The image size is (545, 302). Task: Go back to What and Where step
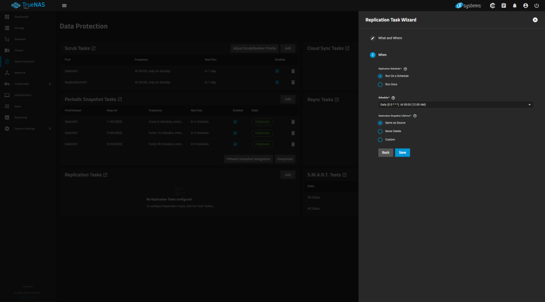(390, 38)
